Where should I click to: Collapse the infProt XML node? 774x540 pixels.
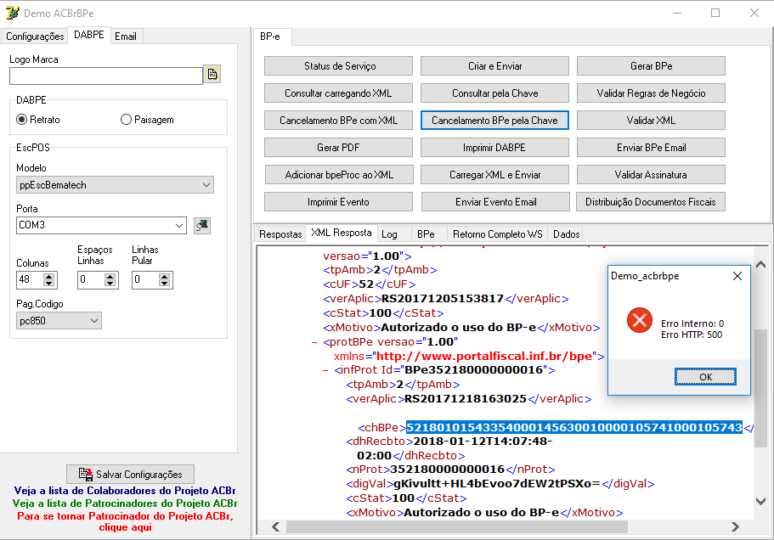tap(325, 370)
